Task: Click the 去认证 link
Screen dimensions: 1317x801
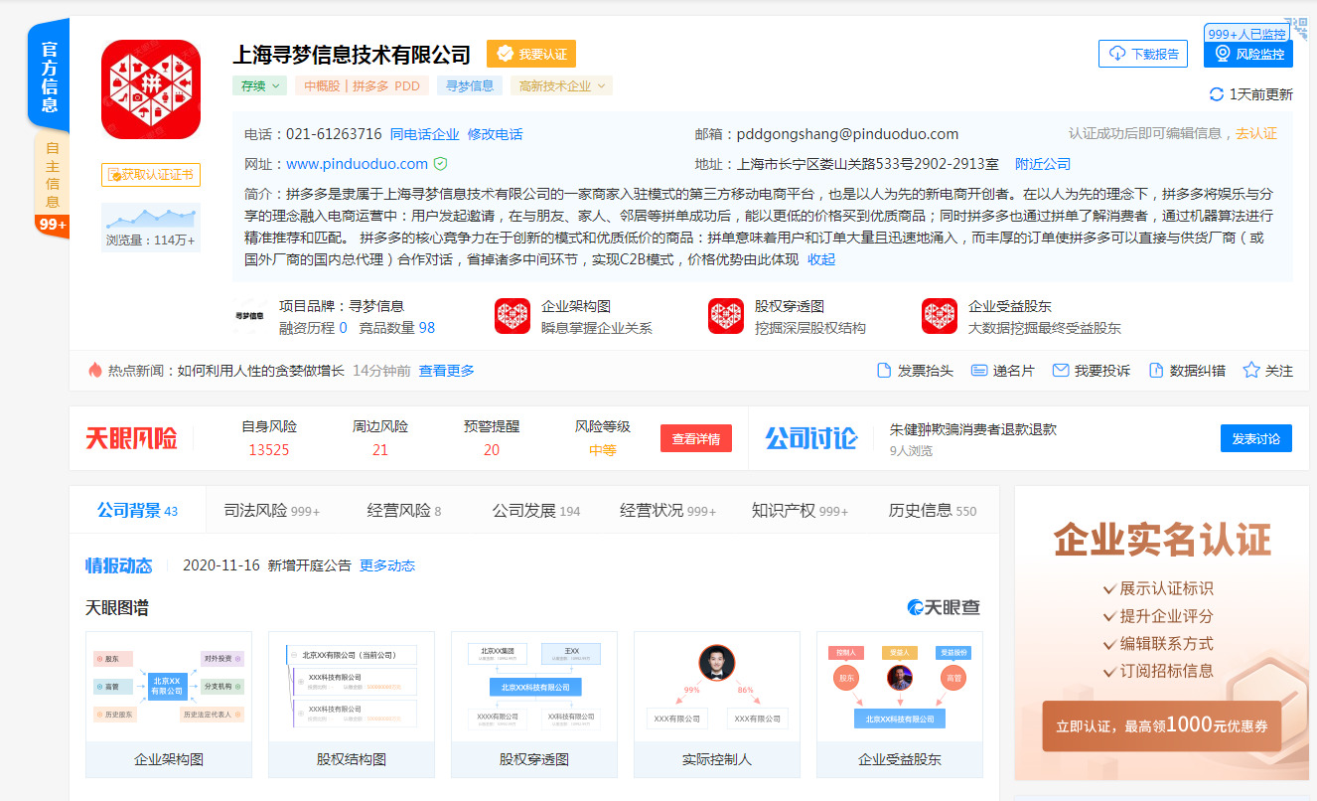Action: tap(1256, 133)
